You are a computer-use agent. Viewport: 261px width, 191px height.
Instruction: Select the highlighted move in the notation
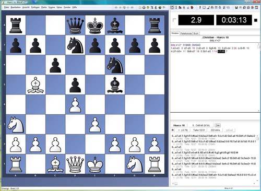tap(221, 51)
